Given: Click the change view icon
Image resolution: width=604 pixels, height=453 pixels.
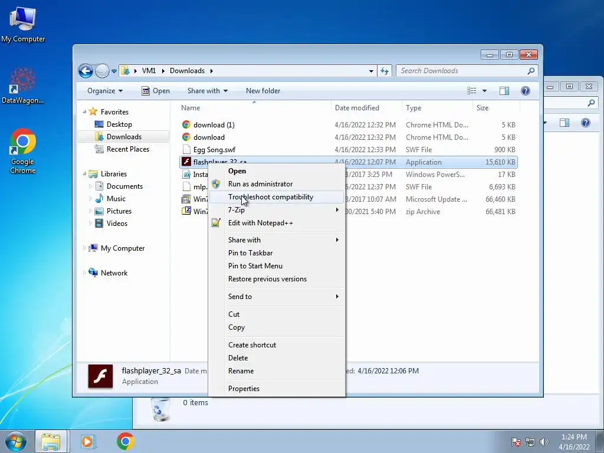Looking at the screenshot, I should 472,91.
